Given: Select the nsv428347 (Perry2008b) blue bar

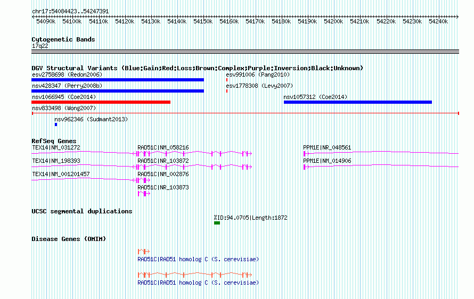Looking at the screenshot, I should coord(118,91).
